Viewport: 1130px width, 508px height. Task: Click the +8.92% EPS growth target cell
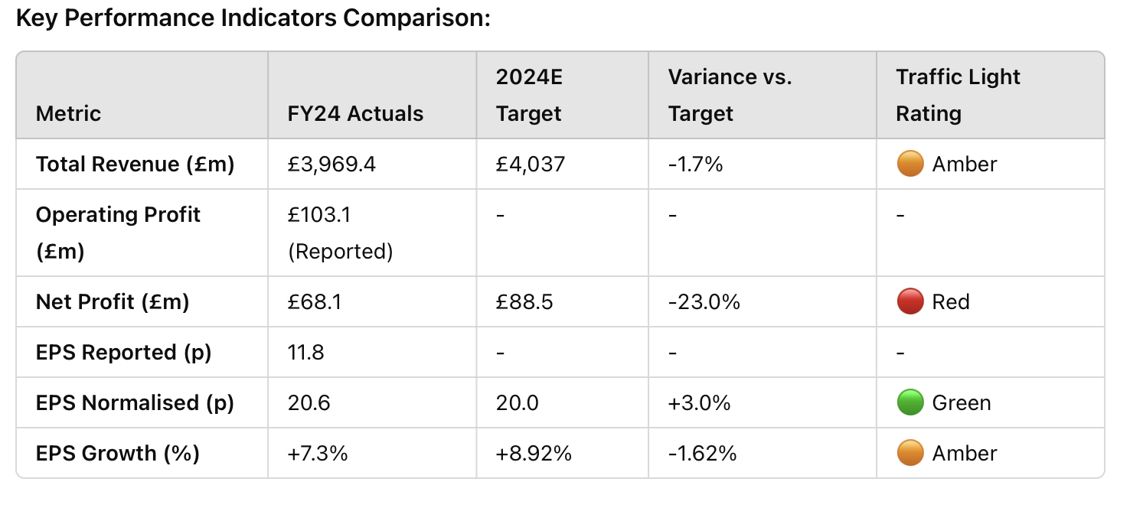tap(534, 453)
